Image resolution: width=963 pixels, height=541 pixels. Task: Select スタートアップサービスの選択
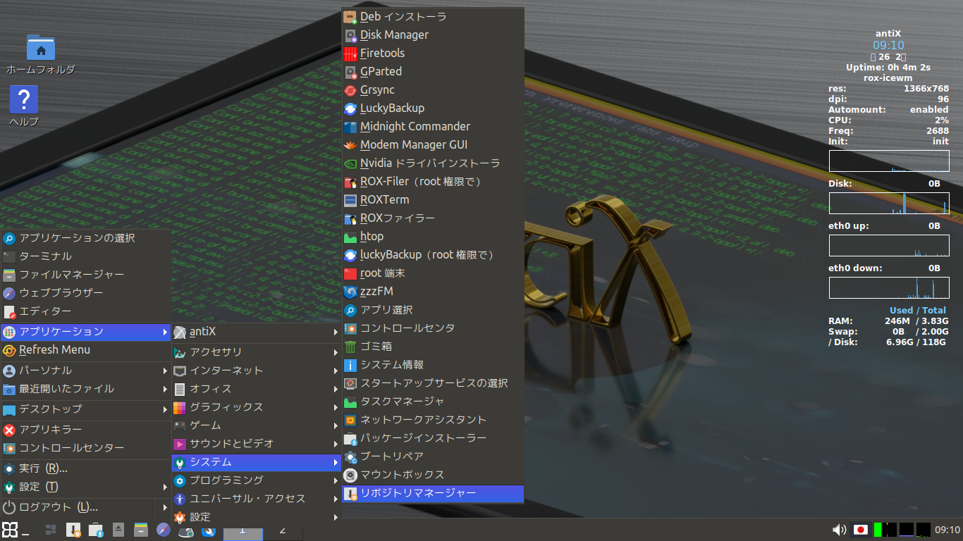433,383
